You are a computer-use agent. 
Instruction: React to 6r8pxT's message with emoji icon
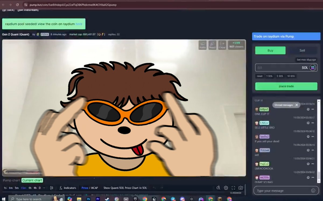click(x=308, y=109)
